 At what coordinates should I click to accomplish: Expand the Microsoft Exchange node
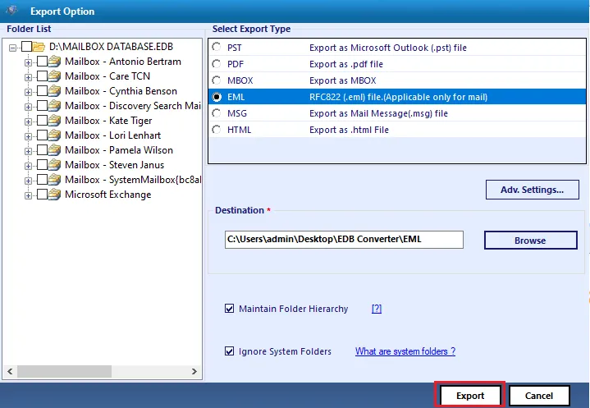click(28, 195)
